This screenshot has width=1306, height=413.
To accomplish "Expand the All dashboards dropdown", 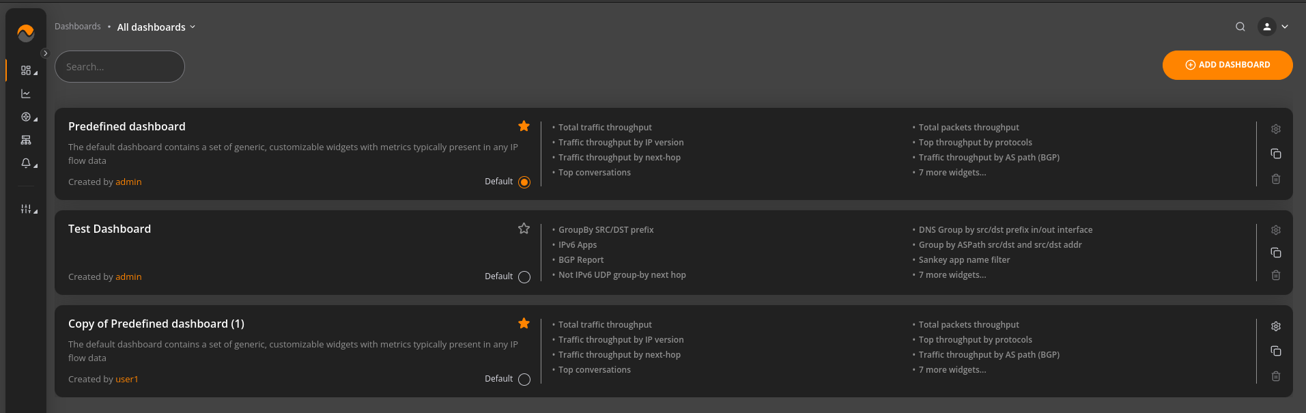I will tap(156, 27).
